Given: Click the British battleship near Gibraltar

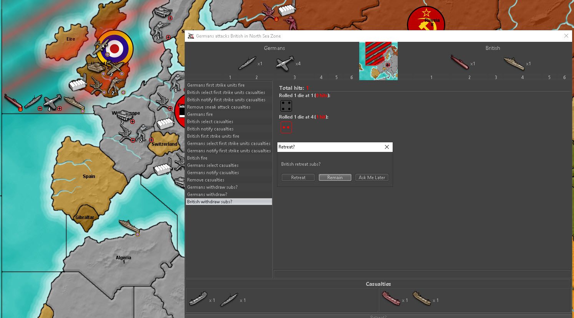Looking at the screenshot, I should tap(129, 226).
